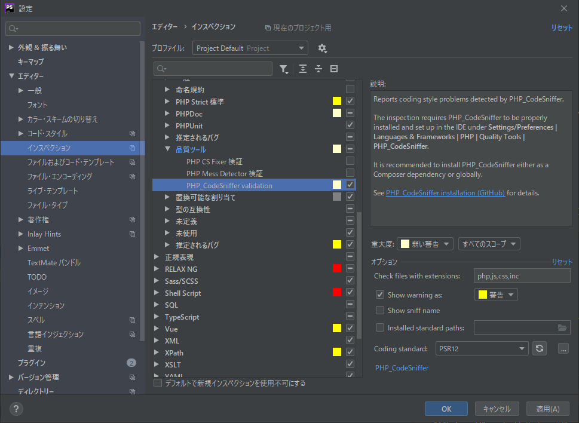The image size is (579, 423).
Task: Click the settings search input field
Action: pyautogui.click(x=73, y=29)
